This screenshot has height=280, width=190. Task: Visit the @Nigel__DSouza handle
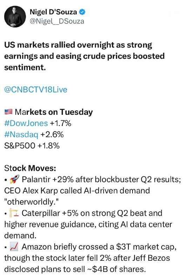coord(57,21)
